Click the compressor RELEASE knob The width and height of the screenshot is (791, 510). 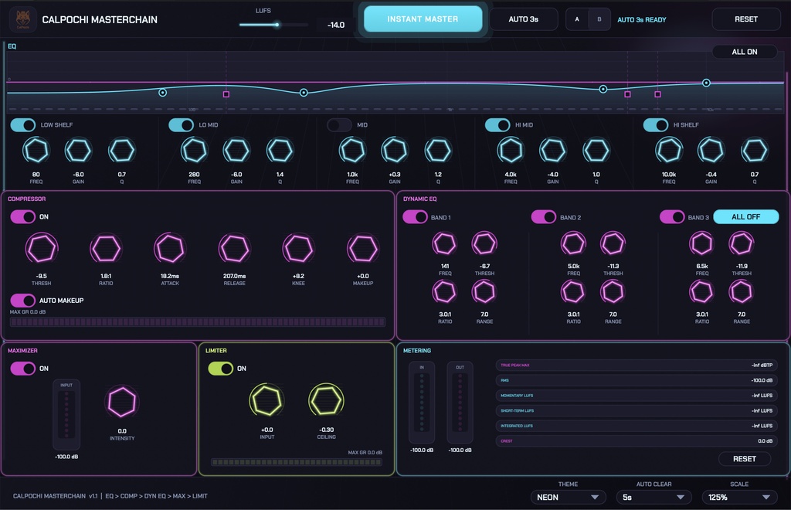[x=235, y=248]
